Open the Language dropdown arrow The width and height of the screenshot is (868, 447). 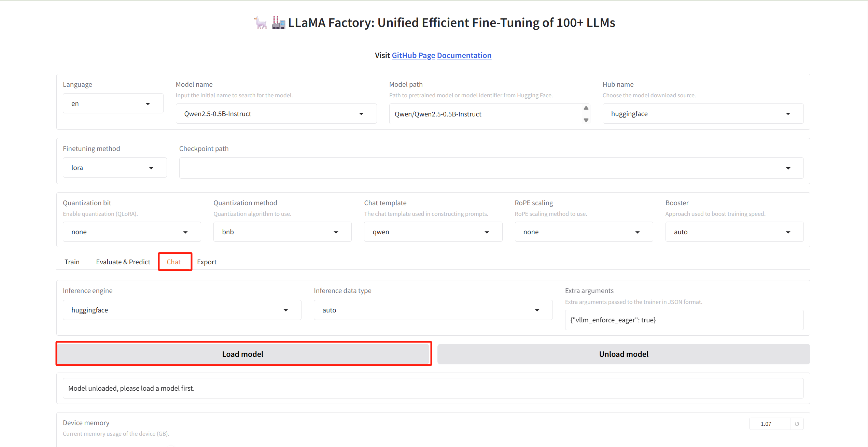click(x=148, y=104)
